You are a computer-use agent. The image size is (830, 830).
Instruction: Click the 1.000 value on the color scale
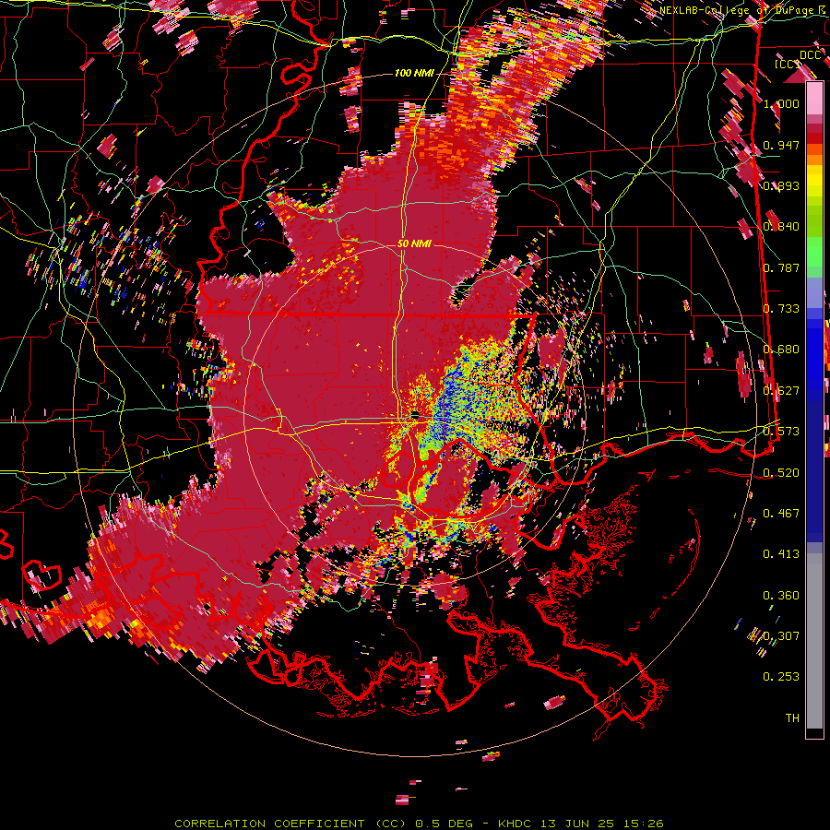pos(781,103)
